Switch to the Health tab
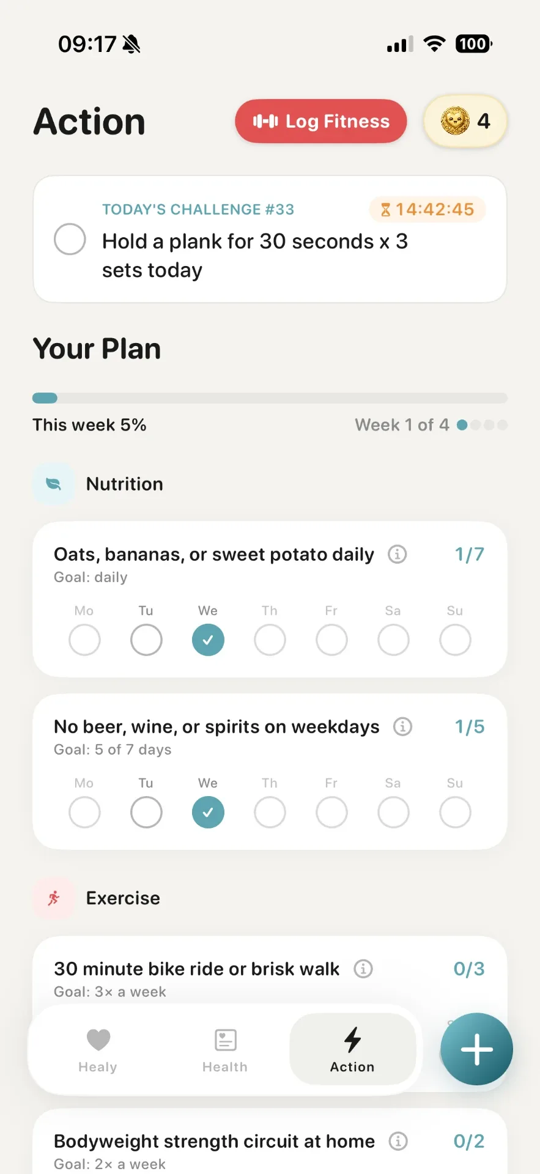The image size is (540, 1174). pos(225,1050)
